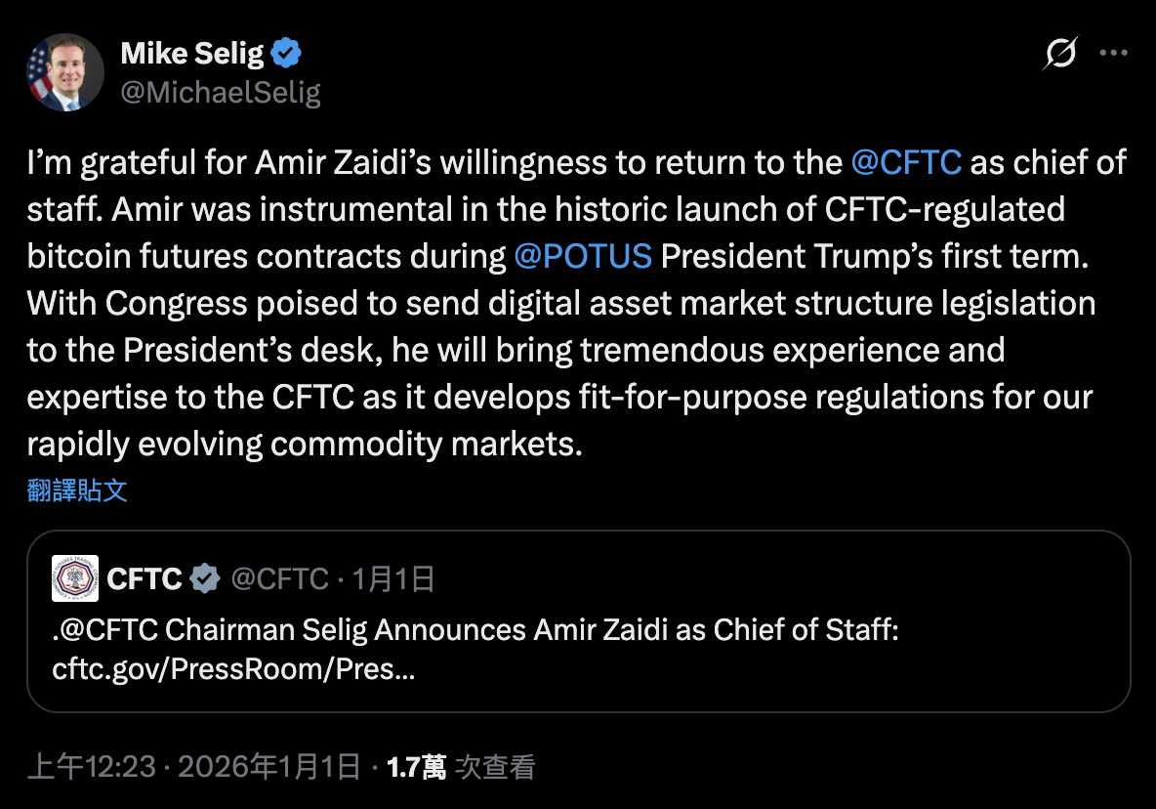Click the .@CFTC mention starting the quoted text
The width and height of the screenshot is (1156, 809).
pyautogui.click(x=106, y=630)
